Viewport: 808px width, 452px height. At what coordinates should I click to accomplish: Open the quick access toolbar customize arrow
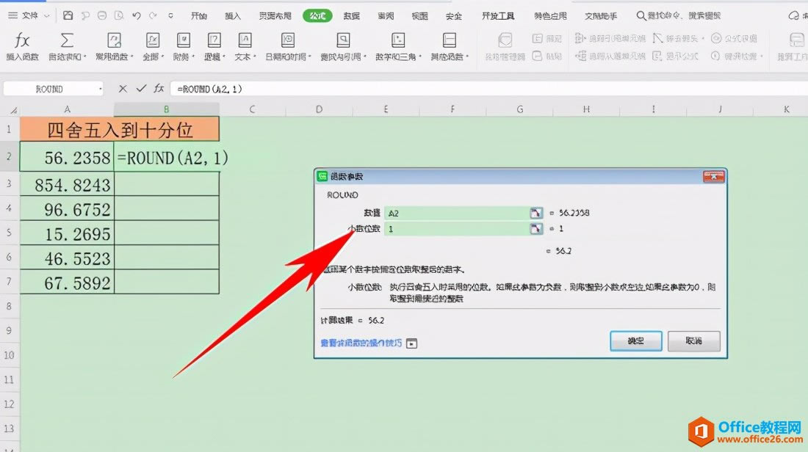tap(170, 16)
